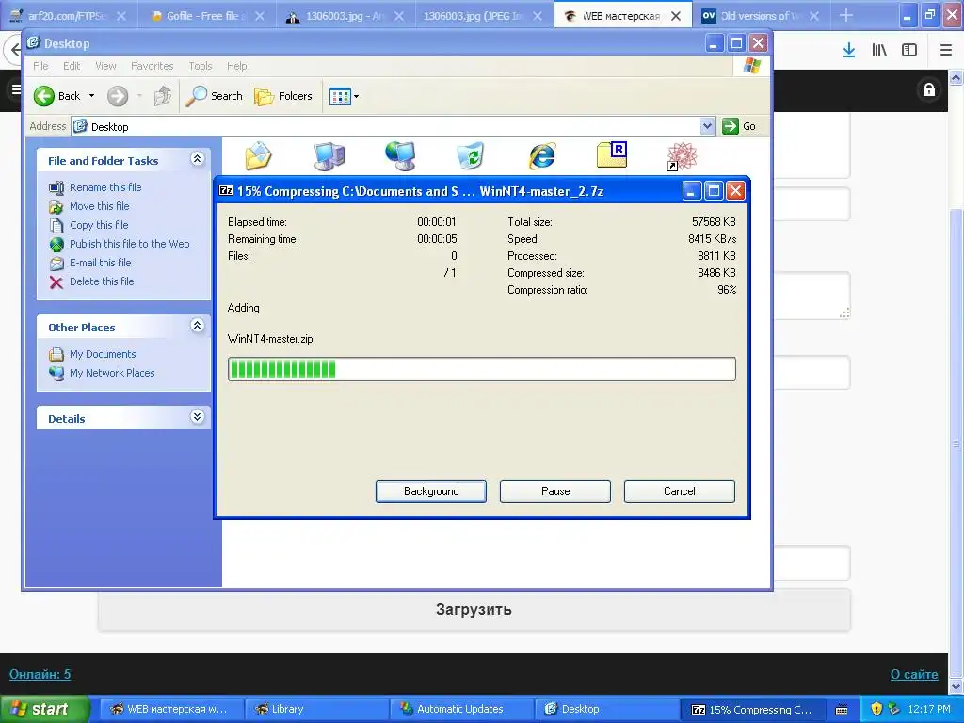This screenshot has height=723, width=964.
Task: Expand the Address bar dropdown
Action: (x=708, y=126)
